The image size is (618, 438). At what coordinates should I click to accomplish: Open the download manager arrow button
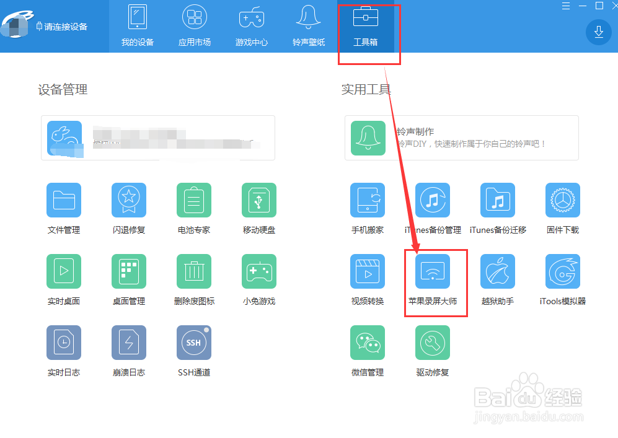coord(599,32)
